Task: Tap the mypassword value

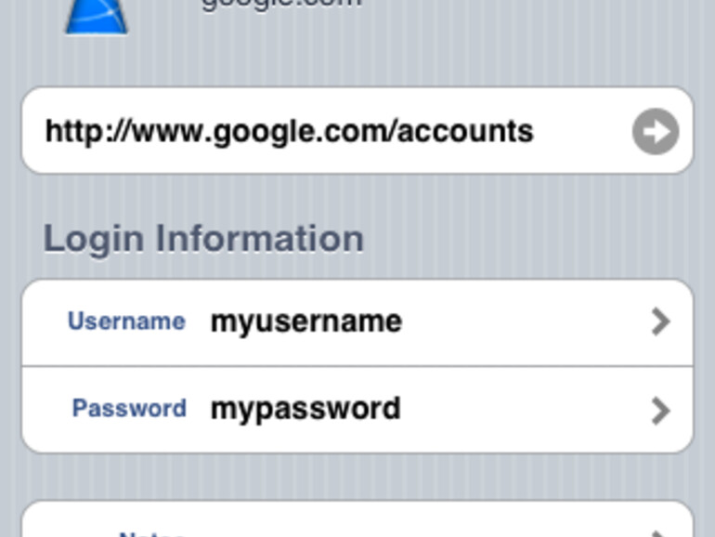Action: (x=305, y=409)
